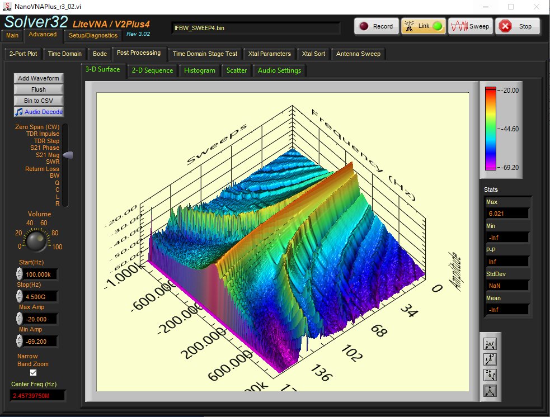
Task: Open the Xtal Parameters tab
Action: pyautogui.click(x=269, y=54)
